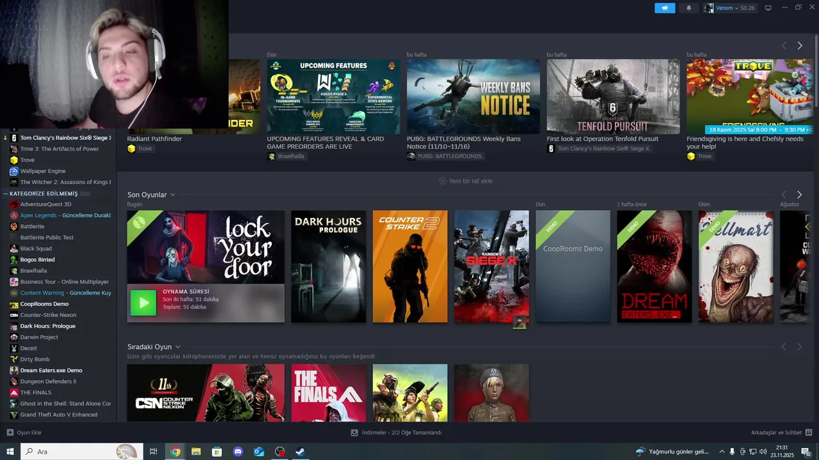
Task: Click the green play button for Lock Your Door
Action: tap(143, 302)
